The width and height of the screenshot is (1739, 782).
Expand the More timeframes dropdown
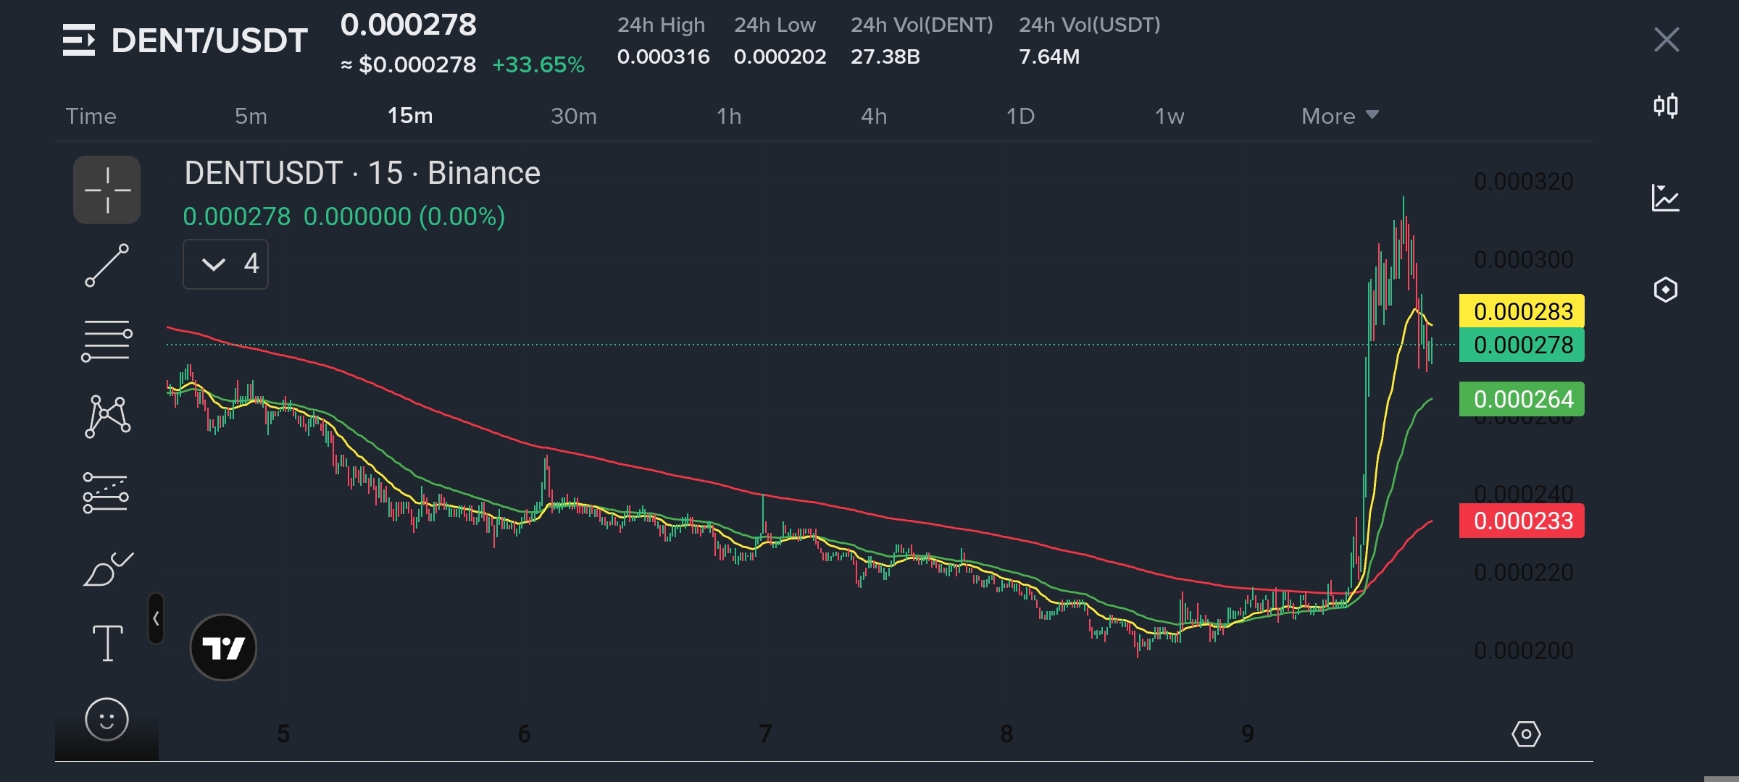(1339, 116)
